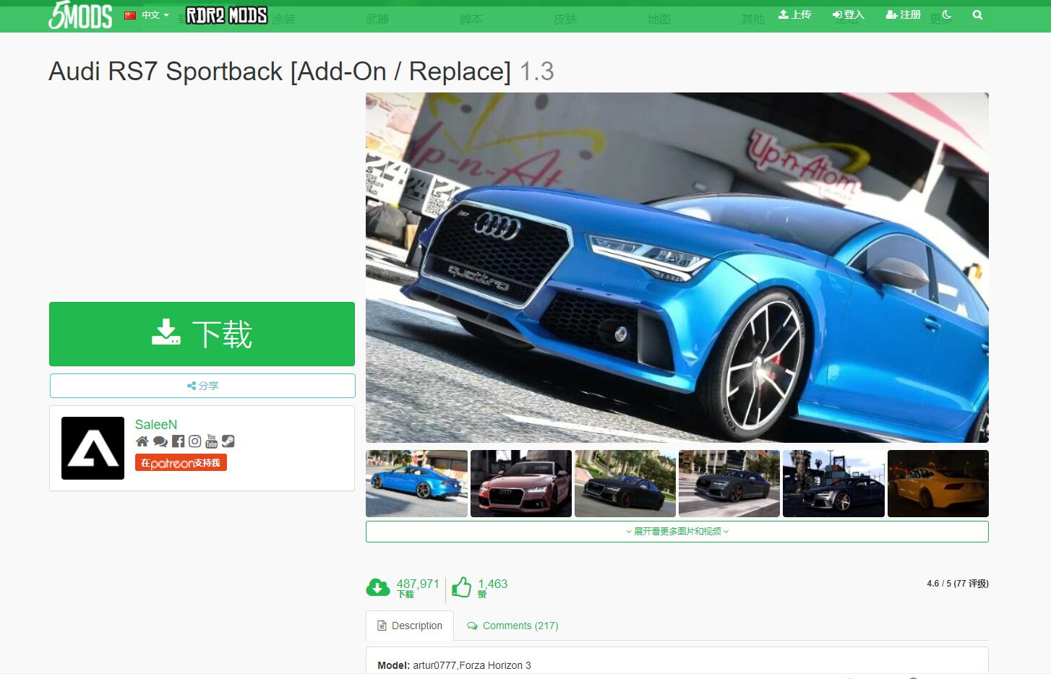Open the 其他 menu category

tap(752, 19)
